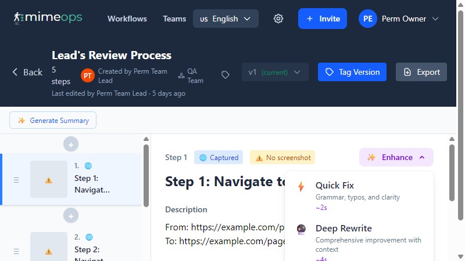Click the QA Team group icon
Screen dimensions: 465x261
(x=181, y=76)
